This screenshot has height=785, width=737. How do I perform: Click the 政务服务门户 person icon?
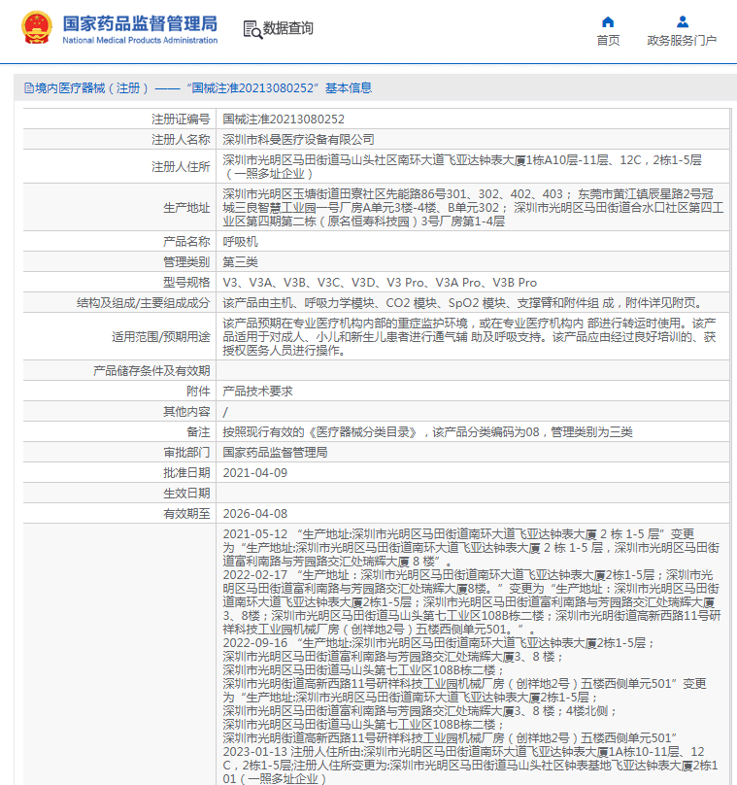682,21
